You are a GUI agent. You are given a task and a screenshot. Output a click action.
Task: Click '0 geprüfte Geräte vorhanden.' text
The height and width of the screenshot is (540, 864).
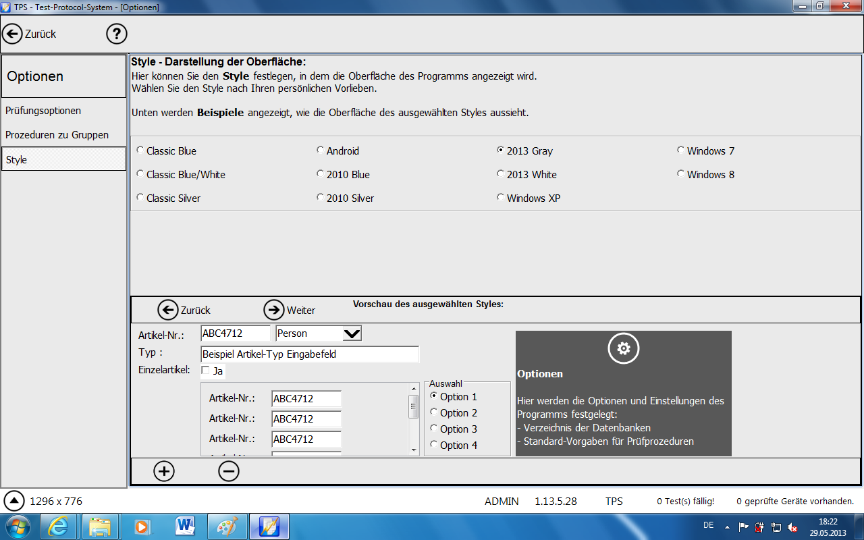tap(795, 502)
